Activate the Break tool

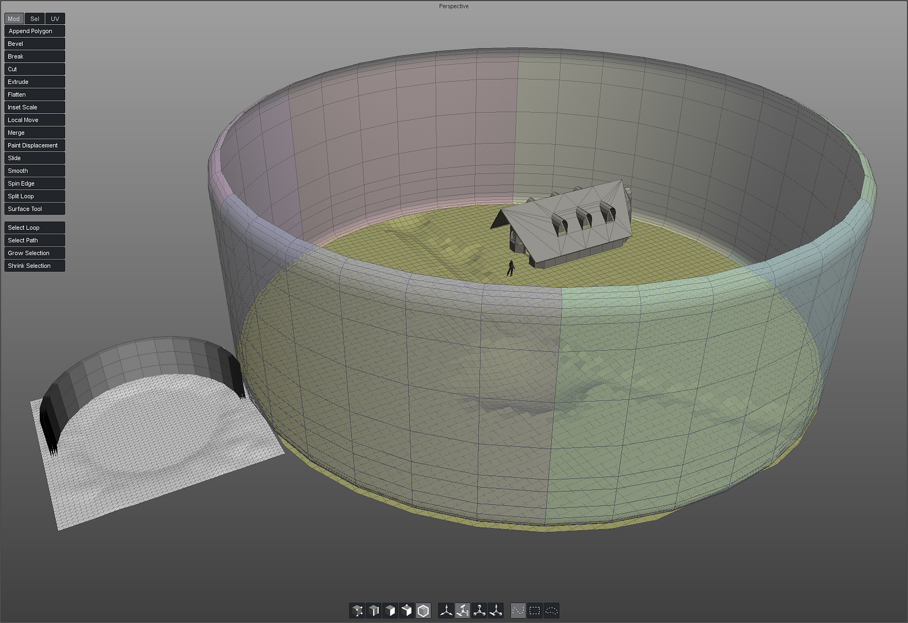35,57
